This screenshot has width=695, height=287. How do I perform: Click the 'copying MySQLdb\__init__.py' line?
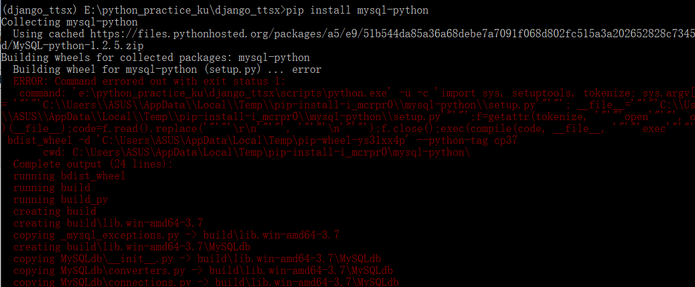tap(197, 259)
